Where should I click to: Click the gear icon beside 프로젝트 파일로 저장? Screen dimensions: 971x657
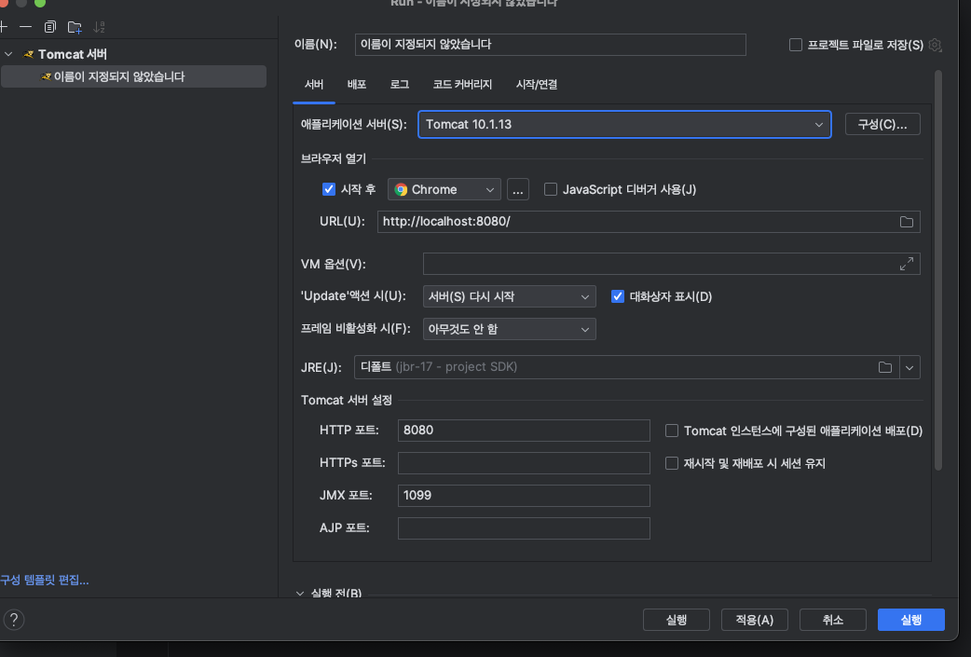click(935, 45)
